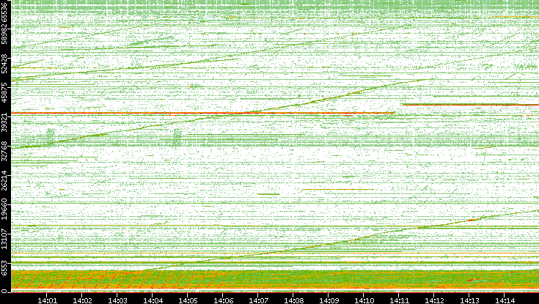The height and width of the screenshot is (304, 539).
Task: Select the 14:10 time axis label
Action: tap(364, 300)
